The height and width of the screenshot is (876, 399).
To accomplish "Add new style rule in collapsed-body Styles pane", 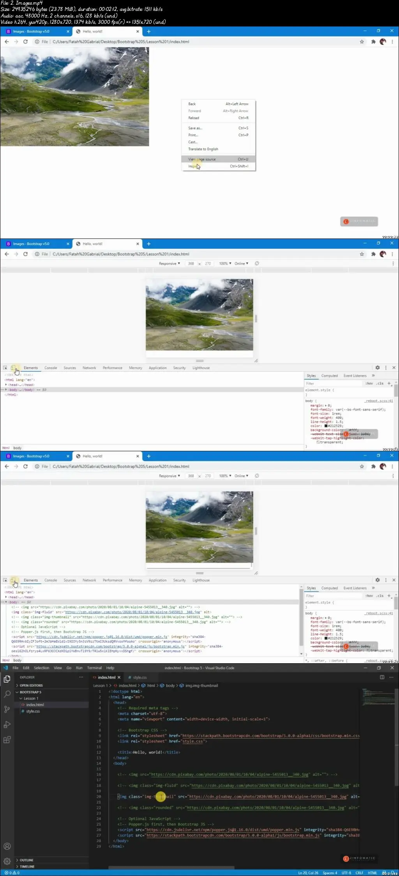I will pyautogui.click(x=389, y=383).
